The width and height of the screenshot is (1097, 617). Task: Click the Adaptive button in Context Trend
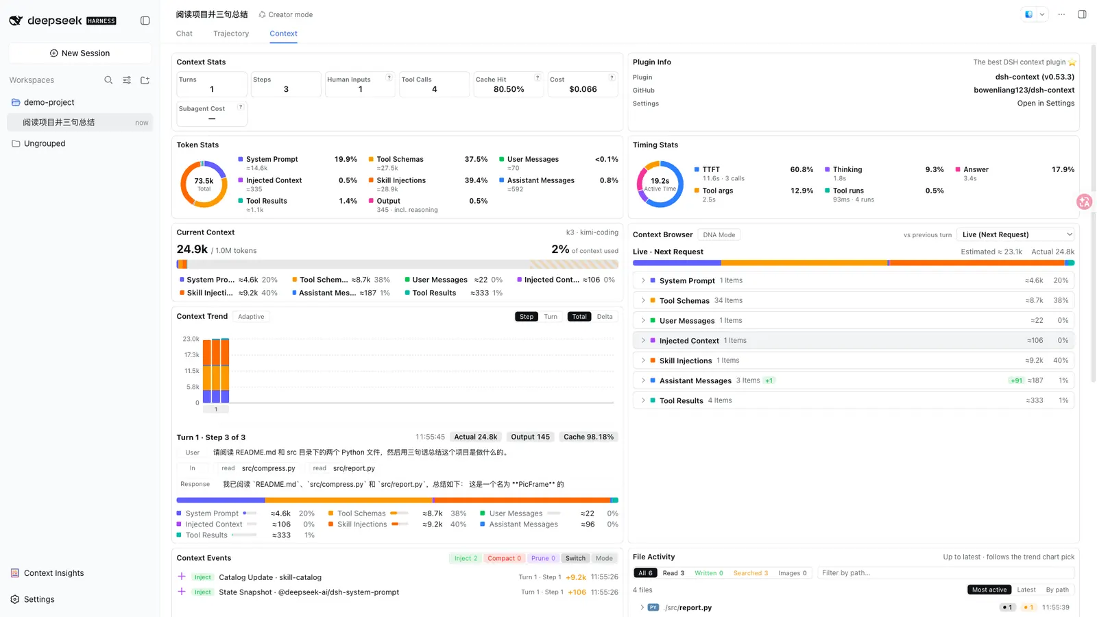[x=251, y=317]
